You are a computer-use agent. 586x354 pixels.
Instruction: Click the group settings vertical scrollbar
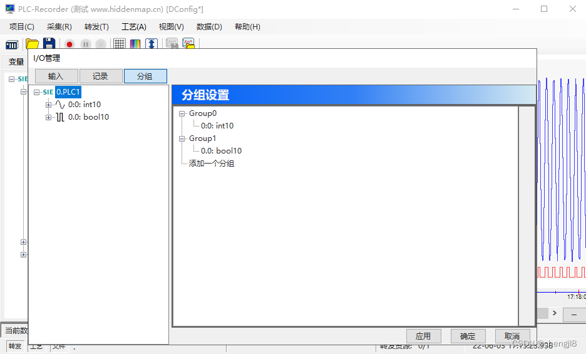coord(527,216)
